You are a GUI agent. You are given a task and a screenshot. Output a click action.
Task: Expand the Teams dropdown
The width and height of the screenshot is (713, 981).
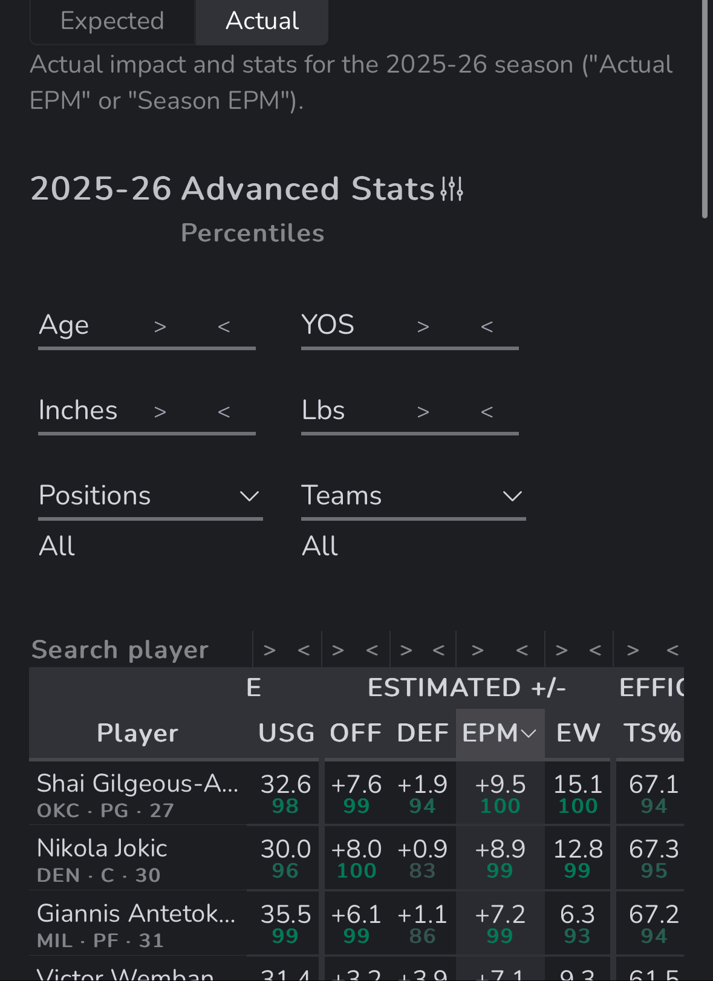tap(413, 497)
